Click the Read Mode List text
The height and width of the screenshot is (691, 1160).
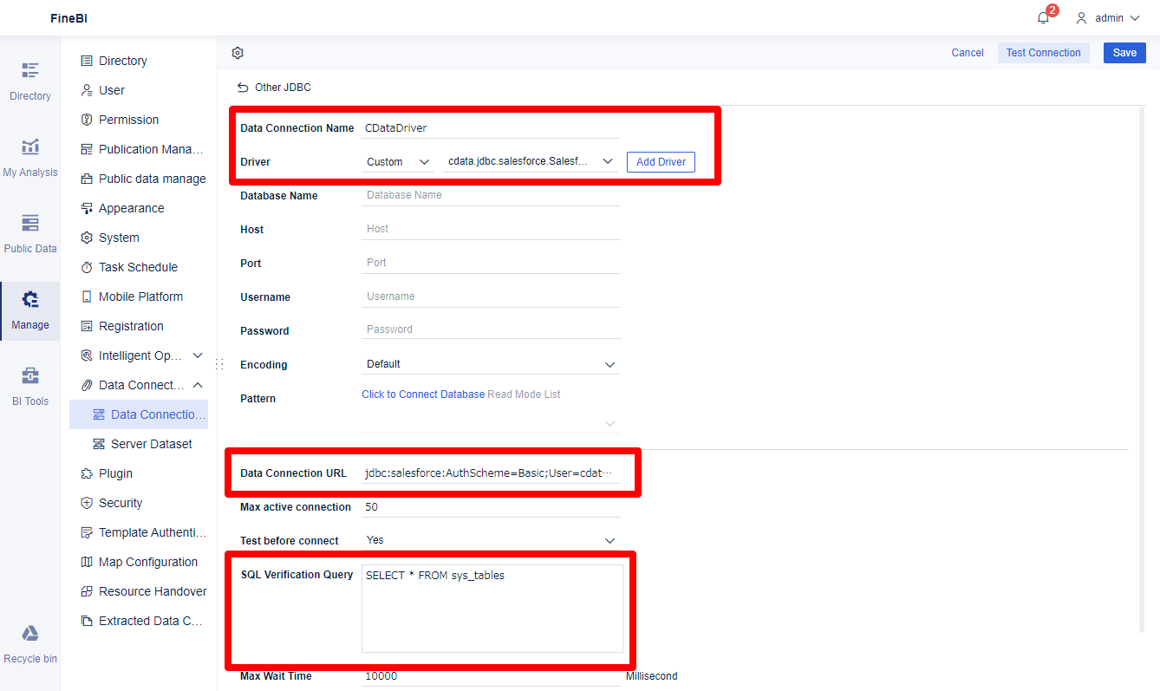point(524,394)
